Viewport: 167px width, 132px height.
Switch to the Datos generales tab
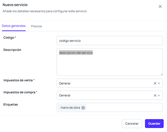(x=14, y=26)
